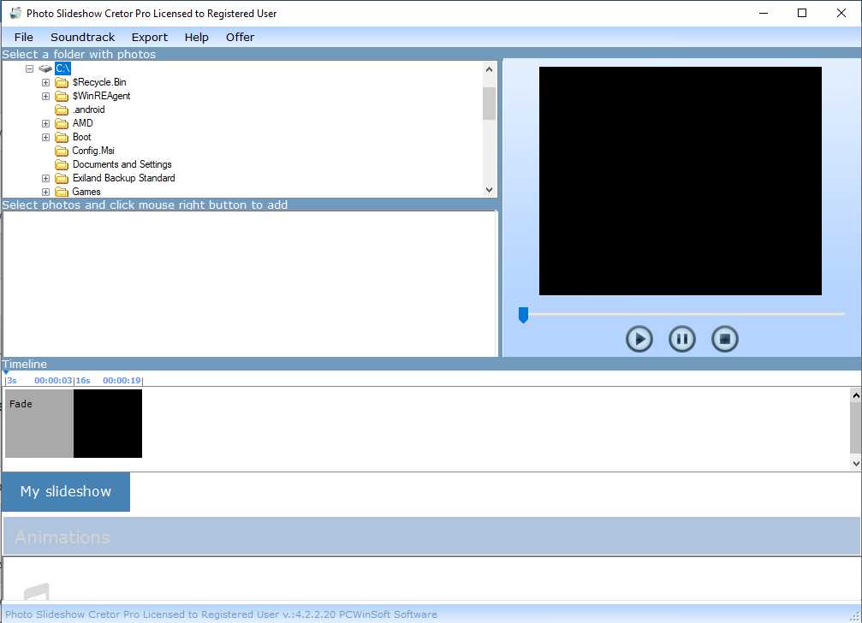Click the music note icon at bottom
862x623 pixels.
[36, 591]
